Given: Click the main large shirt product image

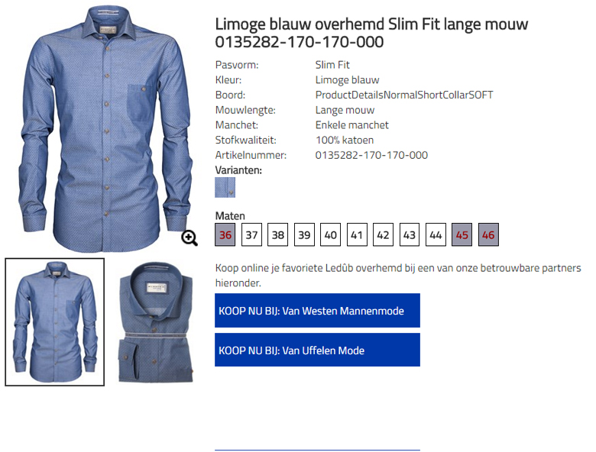Looking at the screenshot, I should (105, 129).
